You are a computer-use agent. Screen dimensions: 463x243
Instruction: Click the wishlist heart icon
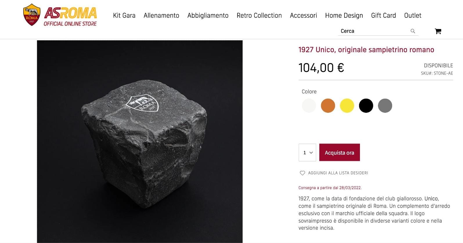(302, 173)
